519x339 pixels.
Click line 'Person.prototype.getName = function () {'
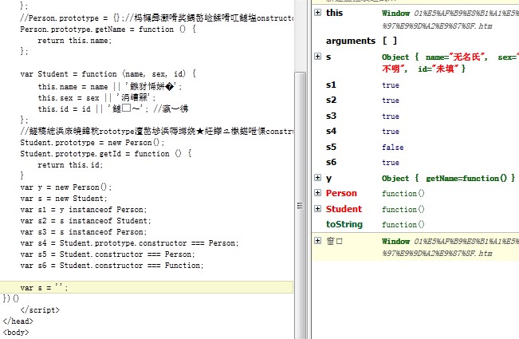[108, 30]
